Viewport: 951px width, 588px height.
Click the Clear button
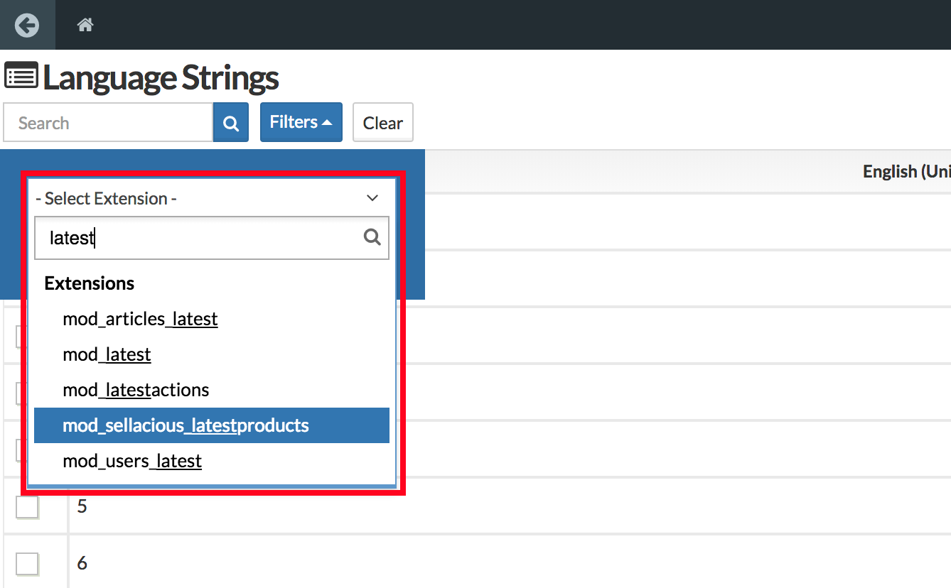pos(383,123)
